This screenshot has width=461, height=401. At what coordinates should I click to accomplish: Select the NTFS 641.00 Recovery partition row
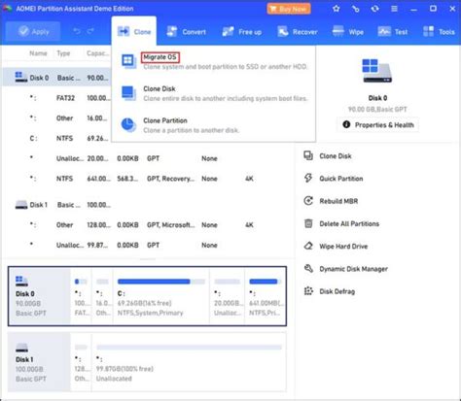[149, 179]
